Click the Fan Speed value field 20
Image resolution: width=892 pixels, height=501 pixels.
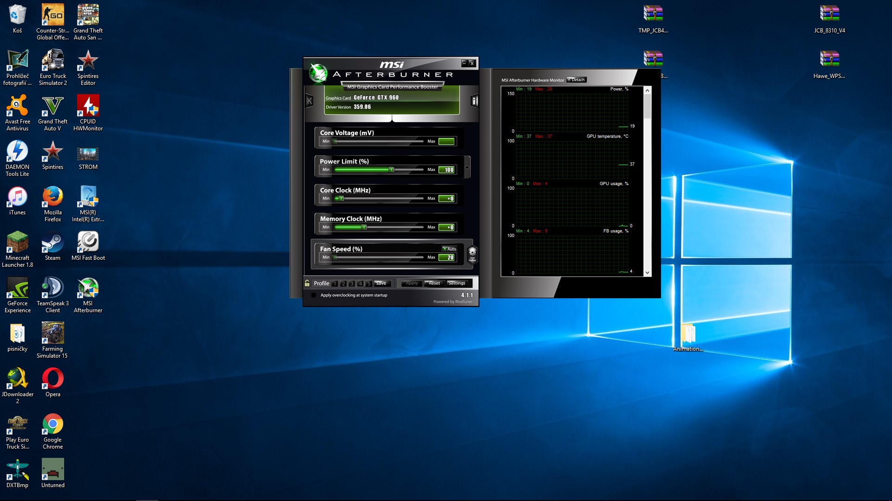click(x=446, y=257)
